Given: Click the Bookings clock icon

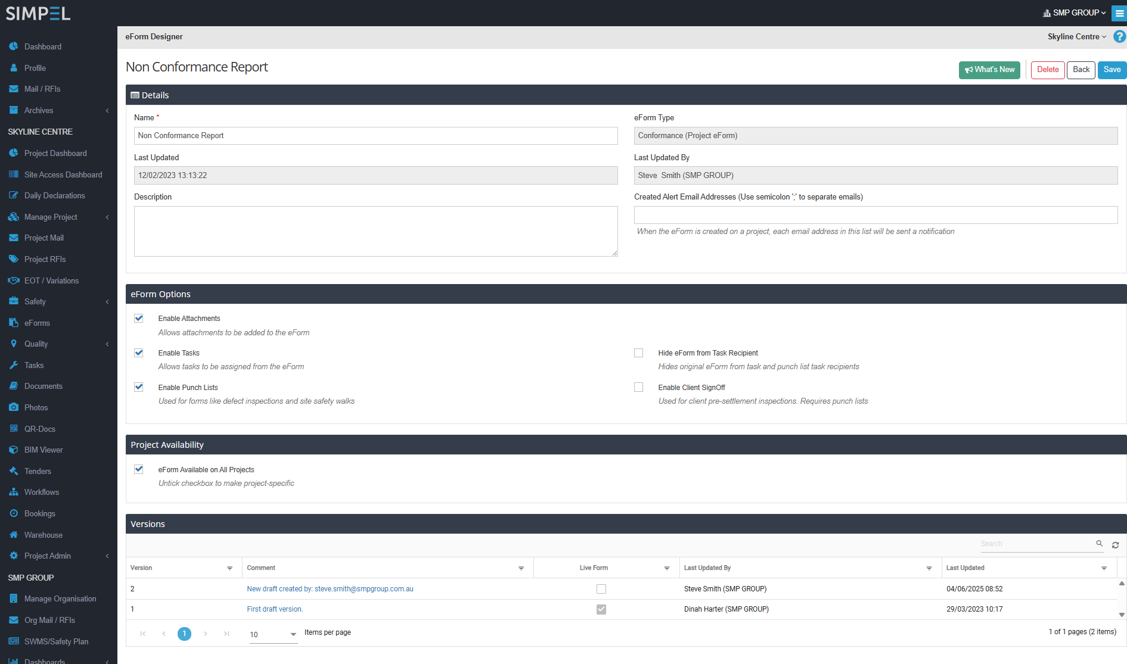Looking at the screenshot, I should [14, 513].
